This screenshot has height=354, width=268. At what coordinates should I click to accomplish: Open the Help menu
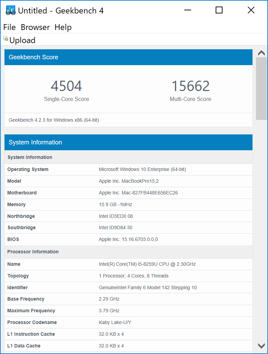point(63,27)
